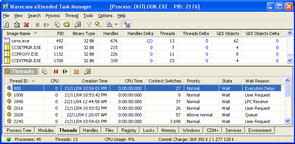Click process list scrollbar down arrow
This screenshot has width=295, height=144.
(290, 61)
